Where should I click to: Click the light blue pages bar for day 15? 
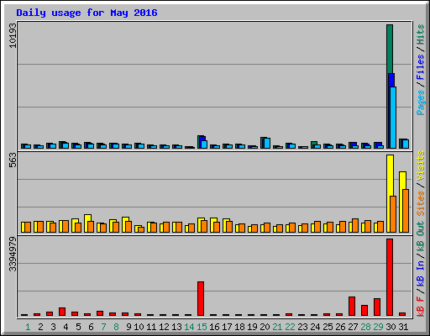pyautogui.click(x=204, y=144)
